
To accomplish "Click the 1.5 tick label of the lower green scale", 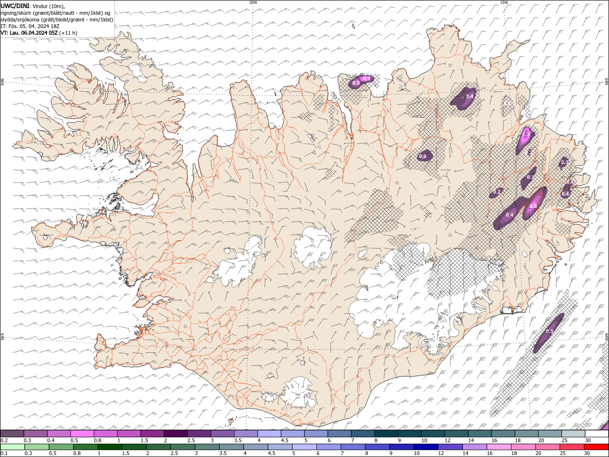I will pos(126,453).
